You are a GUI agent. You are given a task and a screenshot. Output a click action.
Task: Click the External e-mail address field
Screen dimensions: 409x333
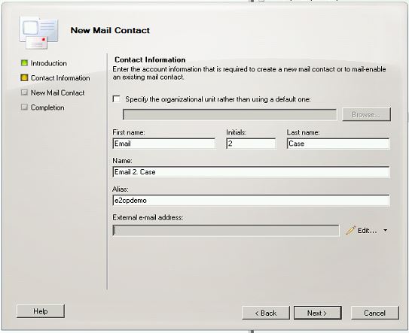tap(226, 231)
